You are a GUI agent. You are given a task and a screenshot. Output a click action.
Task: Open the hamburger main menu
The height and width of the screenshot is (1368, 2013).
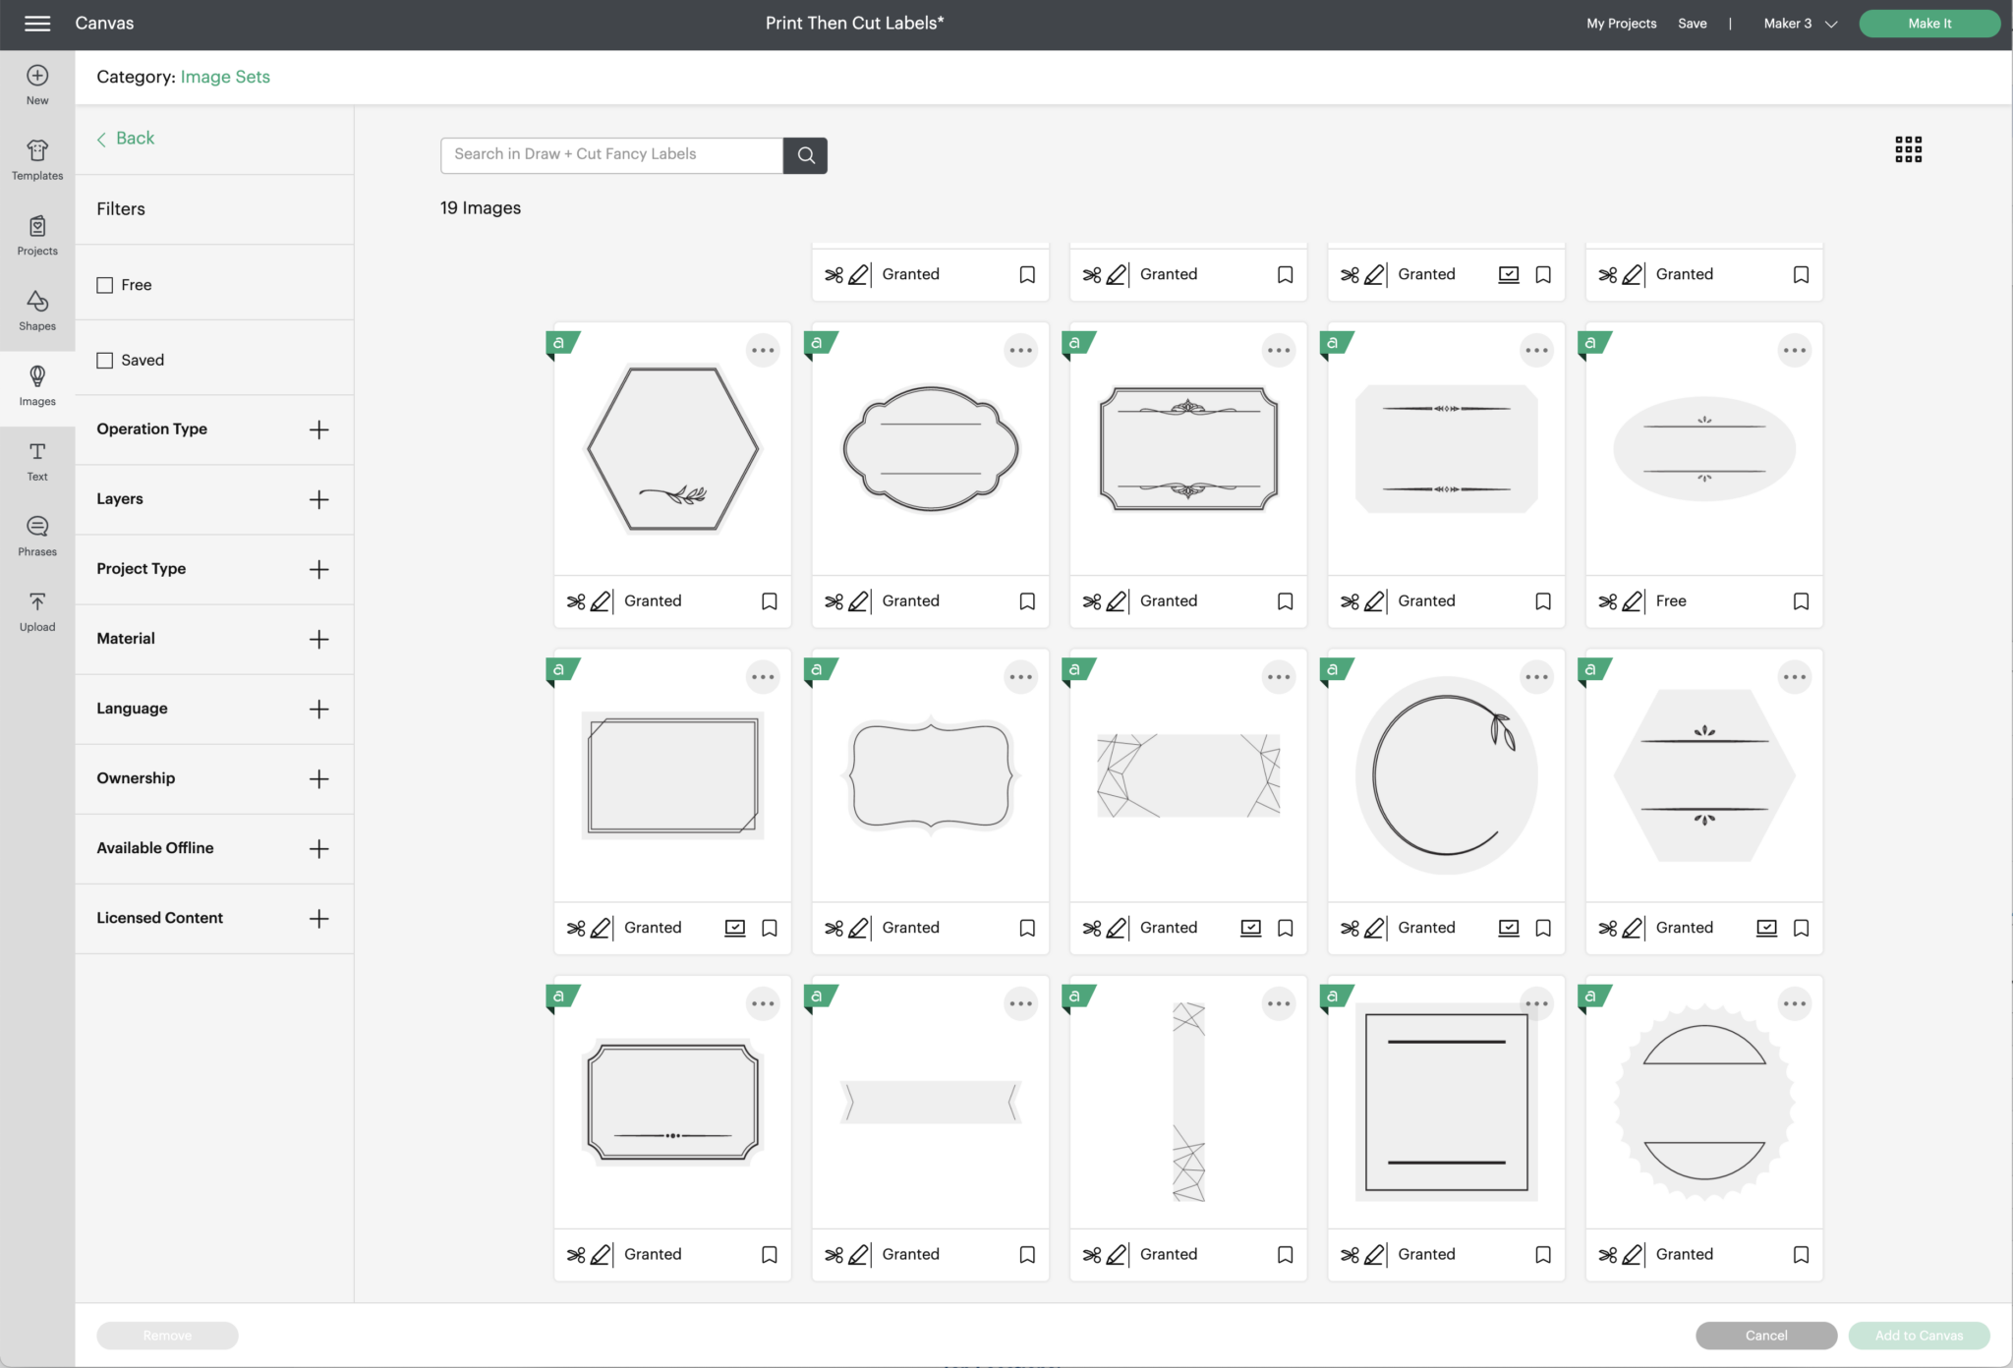tap(37, 24)
